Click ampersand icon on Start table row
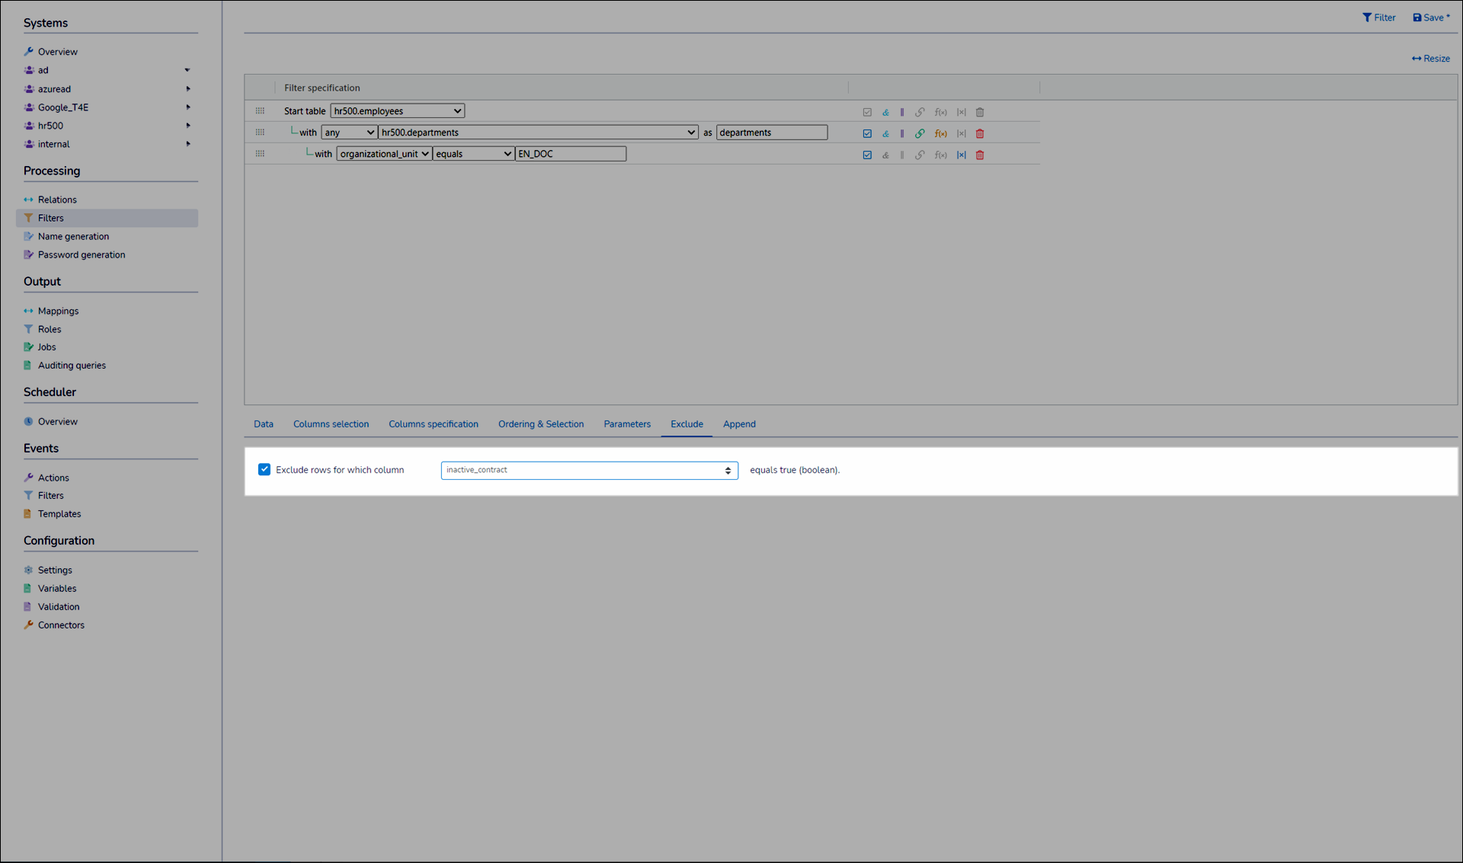The image size is (1463, 863). pyautogui.click(x=885, y=112)
